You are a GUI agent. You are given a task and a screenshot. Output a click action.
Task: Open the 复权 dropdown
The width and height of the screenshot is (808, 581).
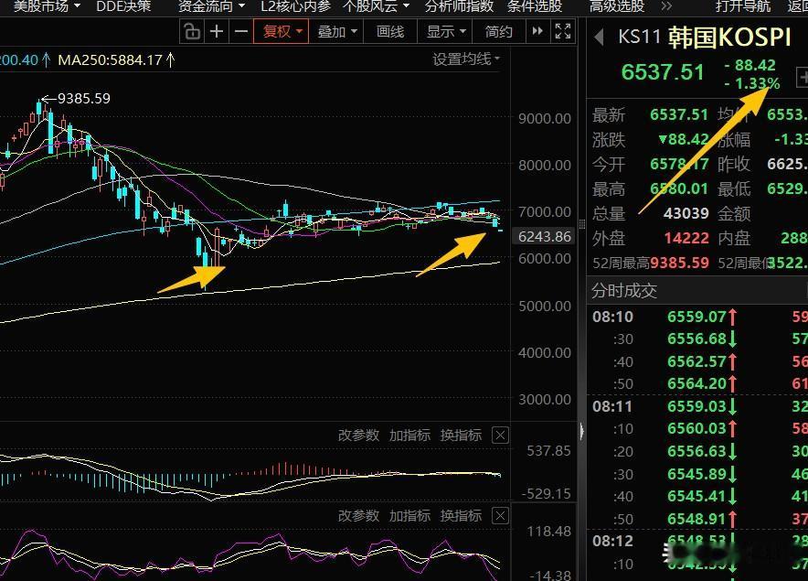(281, 31)
